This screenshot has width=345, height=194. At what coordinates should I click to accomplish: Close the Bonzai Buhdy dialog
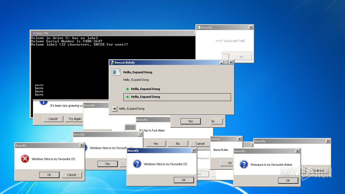(x=231, y=63)
